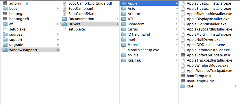Click the autorun.inf file icon
Screen dimensions: 240x105
5,3
